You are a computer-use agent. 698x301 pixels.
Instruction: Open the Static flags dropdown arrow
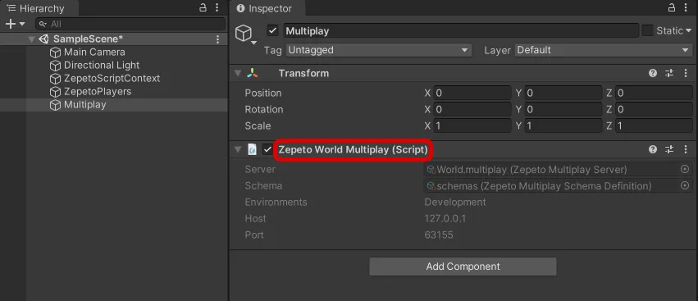(688, 30)
